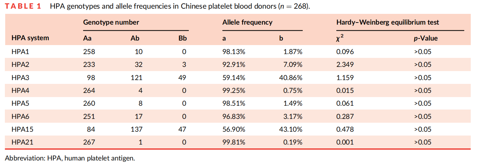Click the Allele frequency column group header
Screen dimensions: 477x165
click(x=247, y=22)
